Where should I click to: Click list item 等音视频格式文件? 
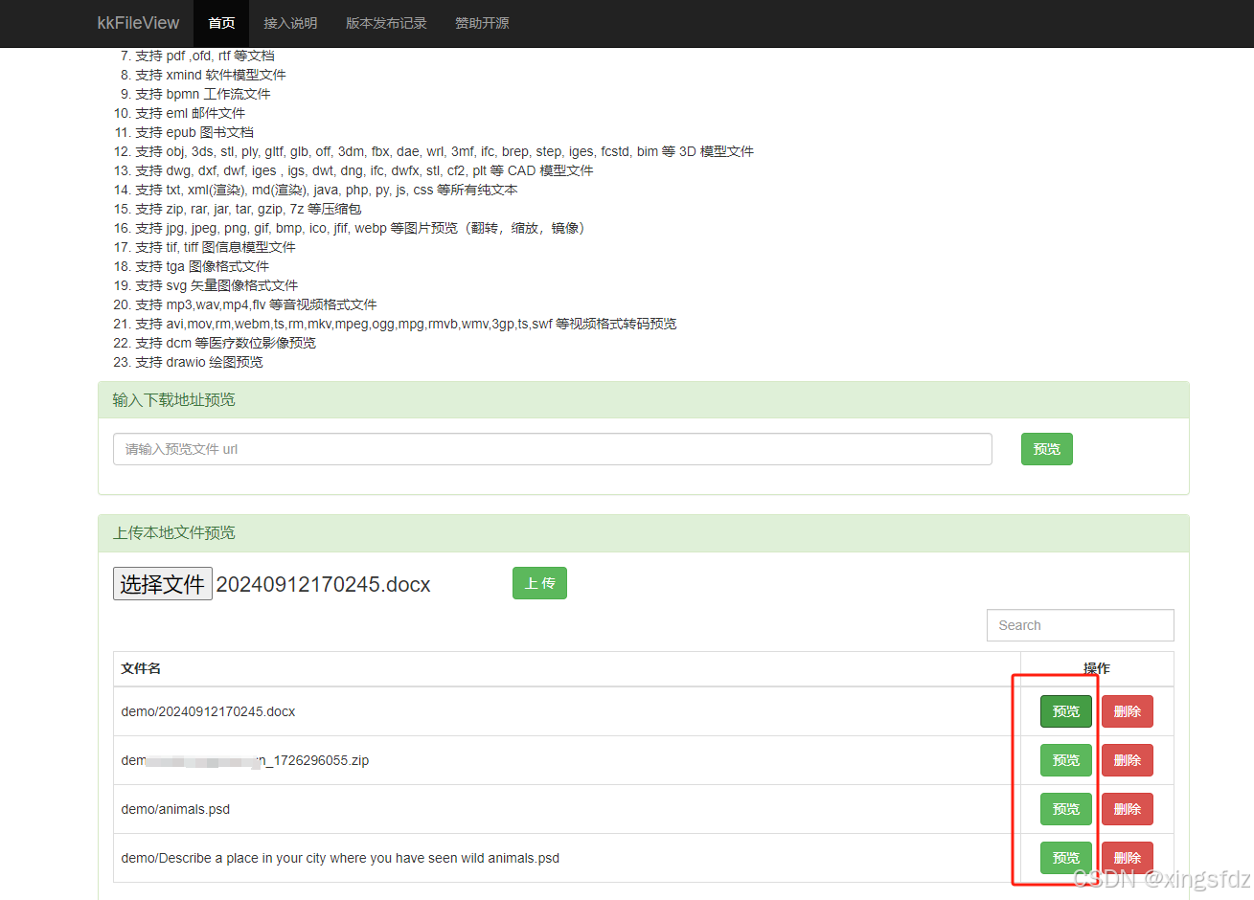click(256, 304)
